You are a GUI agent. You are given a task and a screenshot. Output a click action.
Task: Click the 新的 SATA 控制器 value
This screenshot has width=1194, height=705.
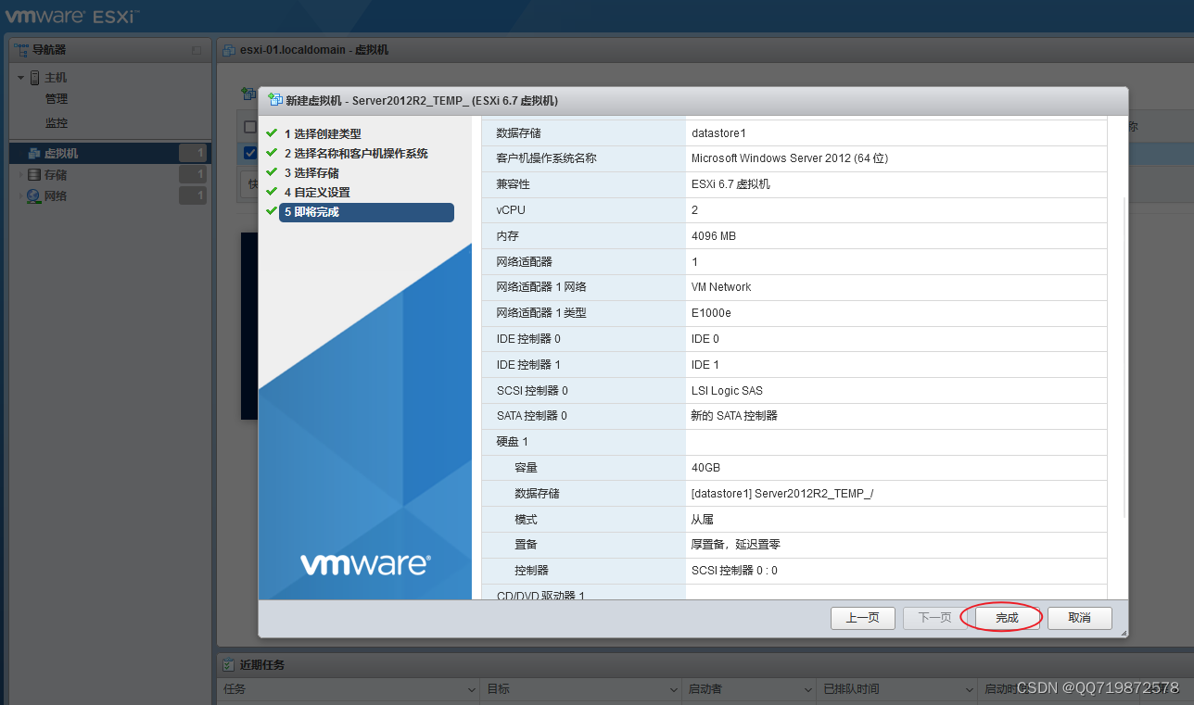click(x=734, y=416)
